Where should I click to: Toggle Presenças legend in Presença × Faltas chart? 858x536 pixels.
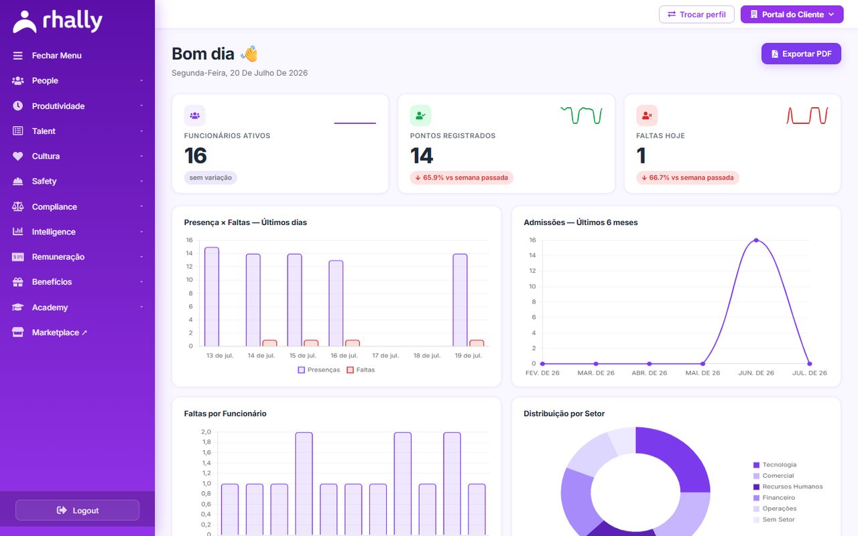(x=319, y=370)
